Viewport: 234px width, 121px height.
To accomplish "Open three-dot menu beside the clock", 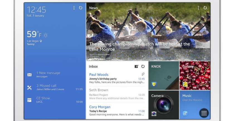I will [x=74, y=8].
